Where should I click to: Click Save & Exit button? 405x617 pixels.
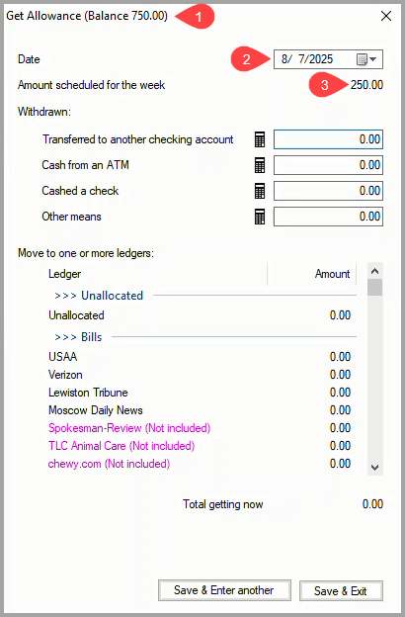(x=341, y=590)
